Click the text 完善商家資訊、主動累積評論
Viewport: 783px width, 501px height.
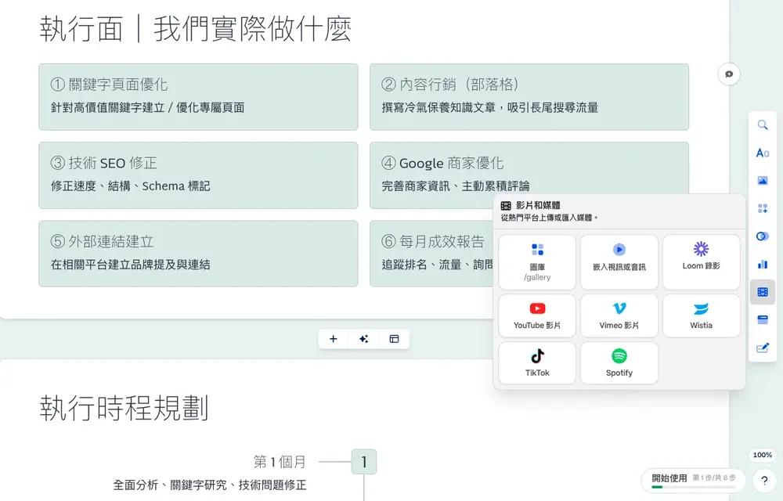tap(456, 186)
